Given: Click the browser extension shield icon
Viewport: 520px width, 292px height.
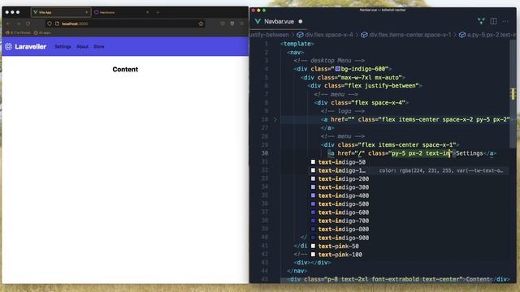Looking at the screenshot, I should [x=232, y=24].
